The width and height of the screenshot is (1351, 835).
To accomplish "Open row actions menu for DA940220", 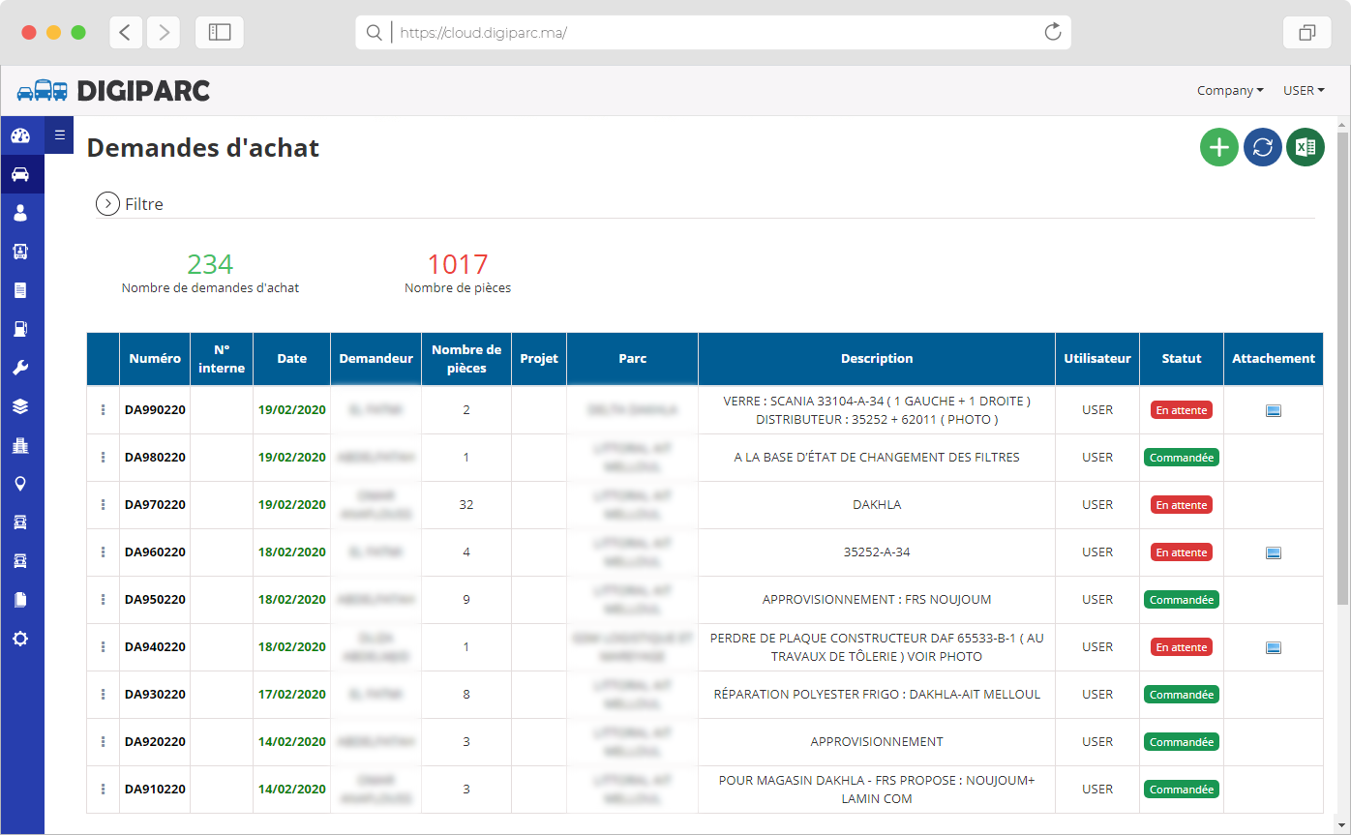I will (x=103, y=647).
